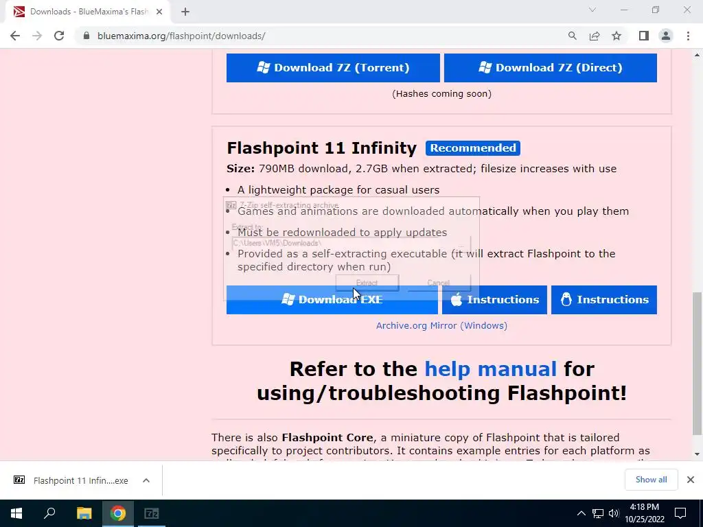Click Download 7Z (Direct) button
Viewport: 703px width, 527px height.
(550, 68)
